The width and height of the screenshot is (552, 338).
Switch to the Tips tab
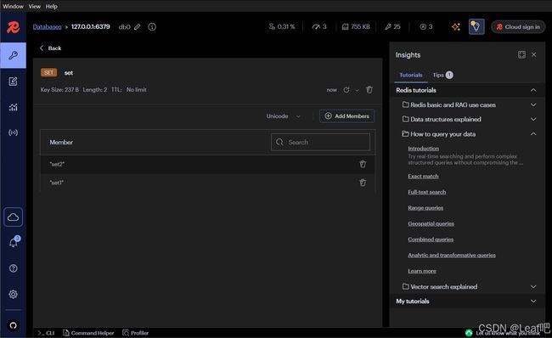tap(442, 75)
